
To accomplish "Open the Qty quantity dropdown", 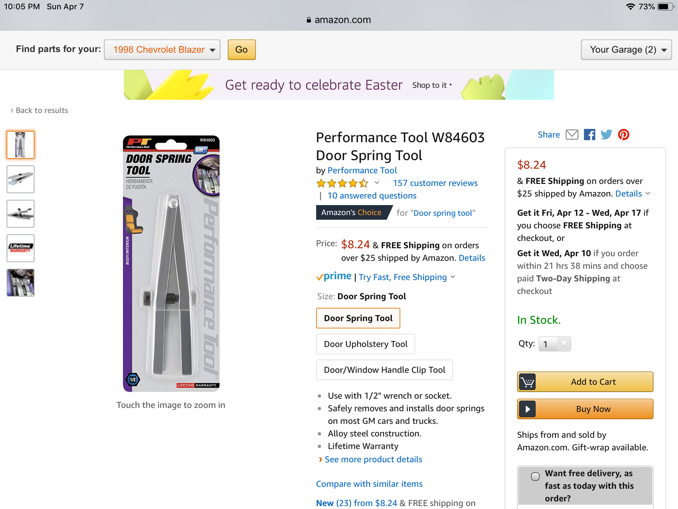I will (555, 344).
